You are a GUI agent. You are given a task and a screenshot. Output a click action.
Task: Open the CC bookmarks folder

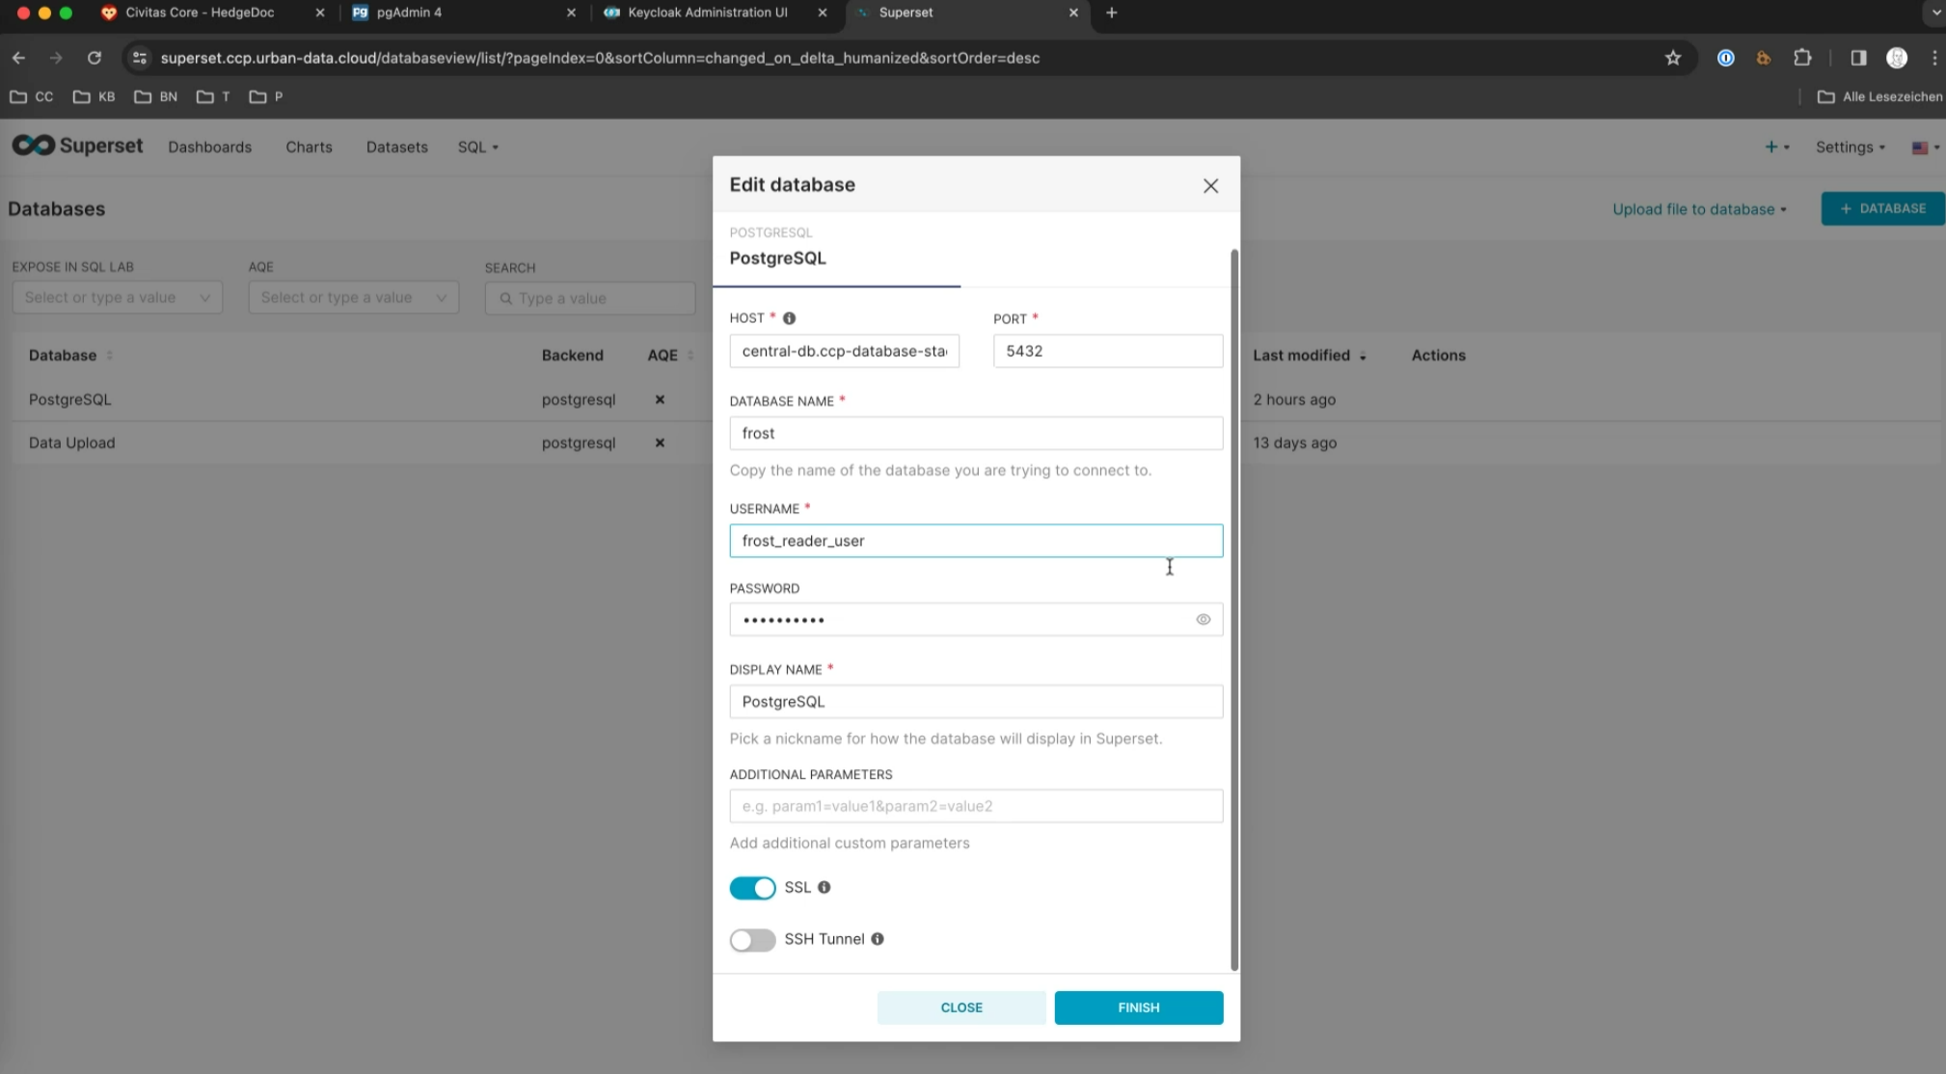(32, 96)
